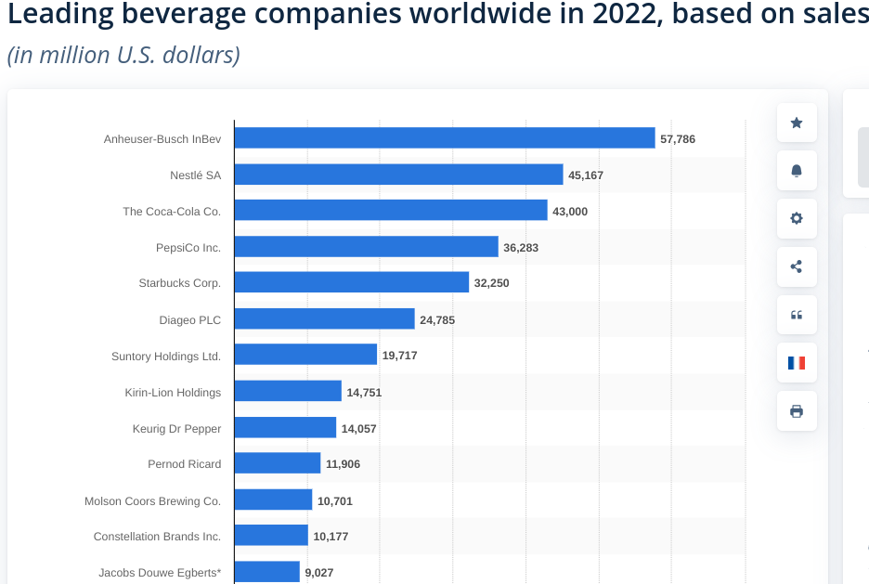Click the 'Anheuser-Busch InBev' label
869x584 pixels.
(162, 139)
